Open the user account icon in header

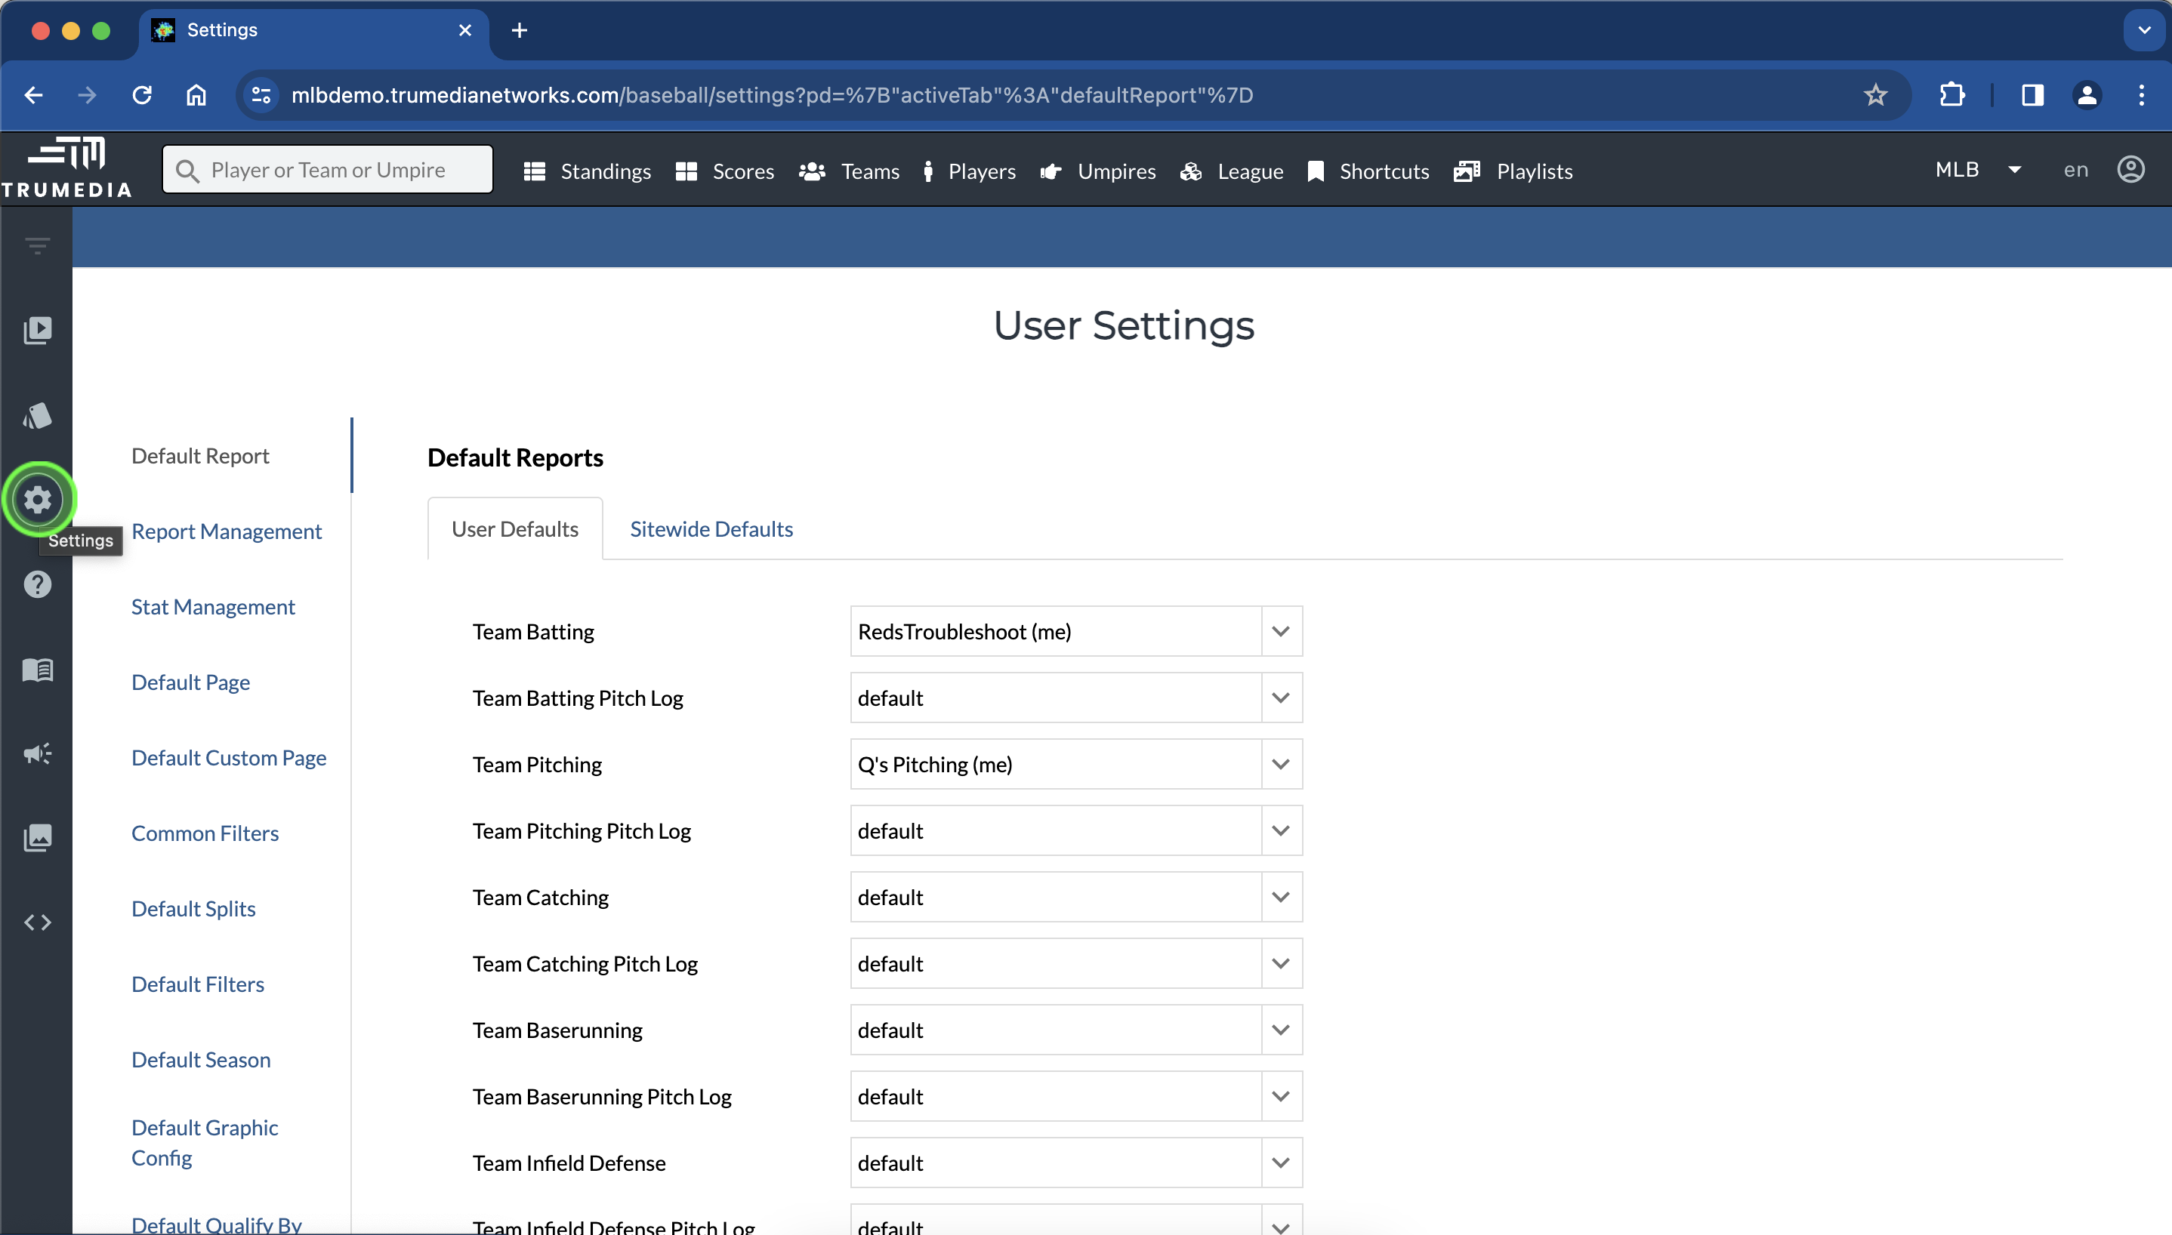pyautogui.click(x=2130, y=170)
